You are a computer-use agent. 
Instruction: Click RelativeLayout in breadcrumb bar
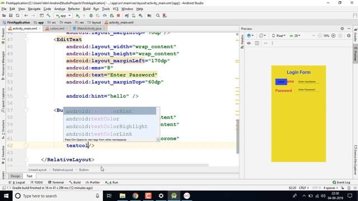[63, 170]
